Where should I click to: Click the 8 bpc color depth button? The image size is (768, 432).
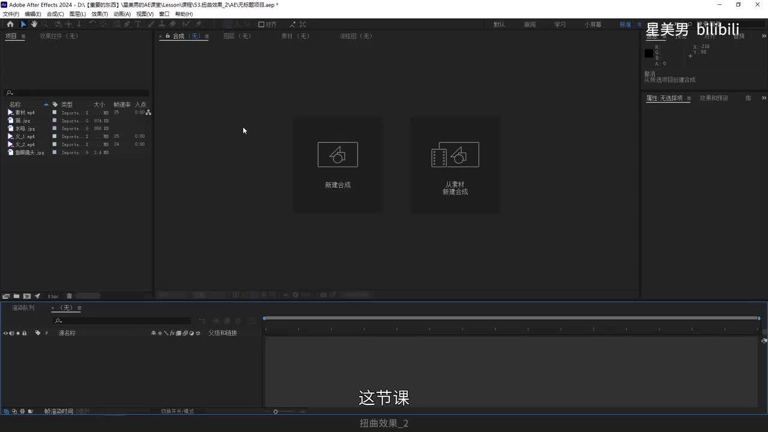(53, 296)
